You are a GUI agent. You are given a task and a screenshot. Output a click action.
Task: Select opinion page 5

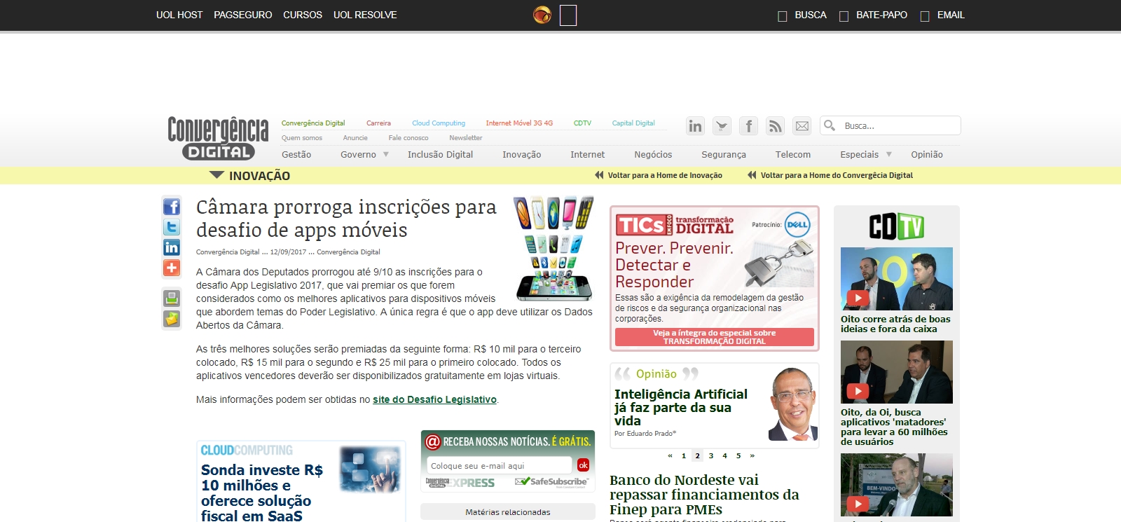click(x=738, y=455)
